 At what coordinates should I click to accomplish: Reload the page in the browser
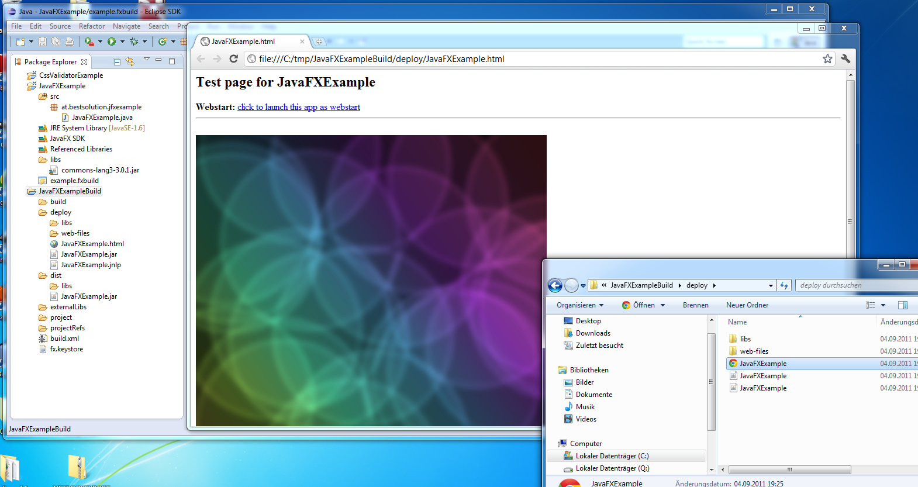pos(233,58)
